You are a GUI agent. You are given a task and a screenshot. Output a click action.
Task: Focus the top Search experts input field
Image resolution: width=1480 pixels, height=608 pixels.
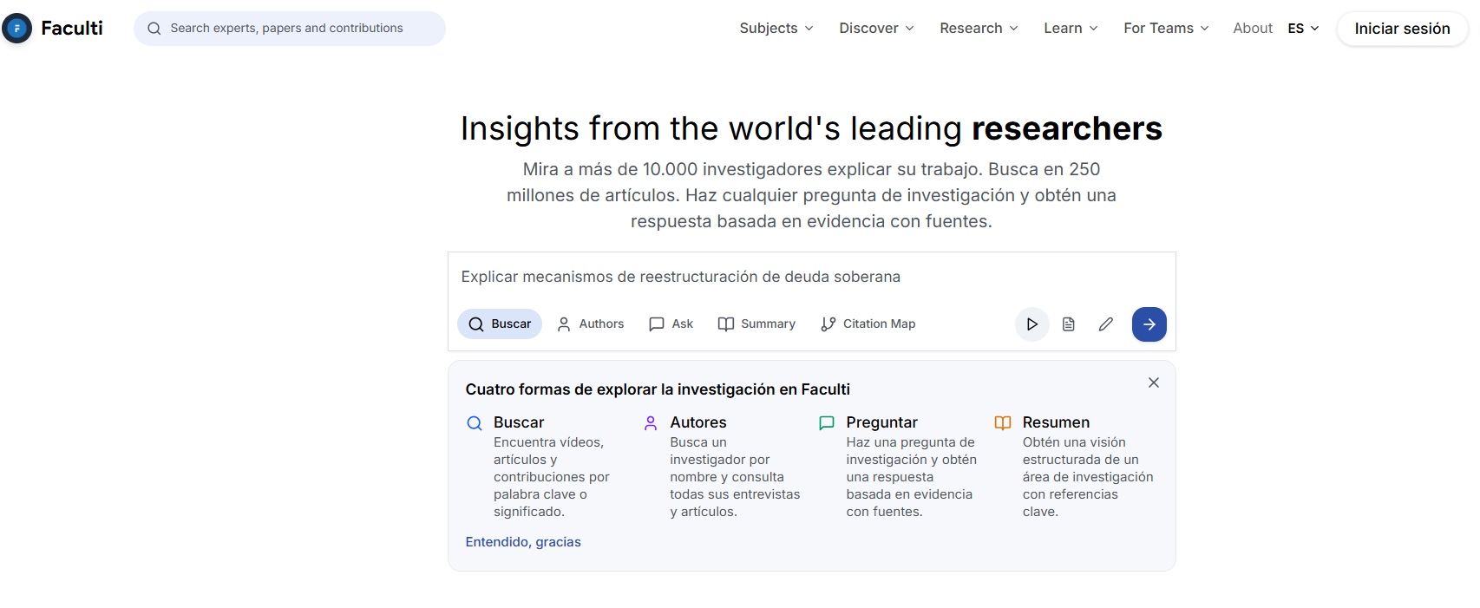pos(290,29)
